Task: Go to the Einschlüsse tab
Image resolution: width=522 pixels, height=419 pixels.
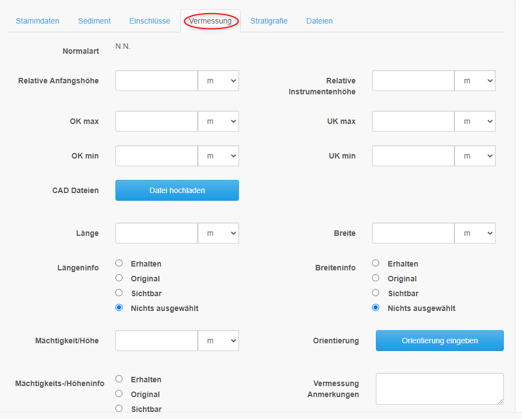Action: [x=149, y=21]
